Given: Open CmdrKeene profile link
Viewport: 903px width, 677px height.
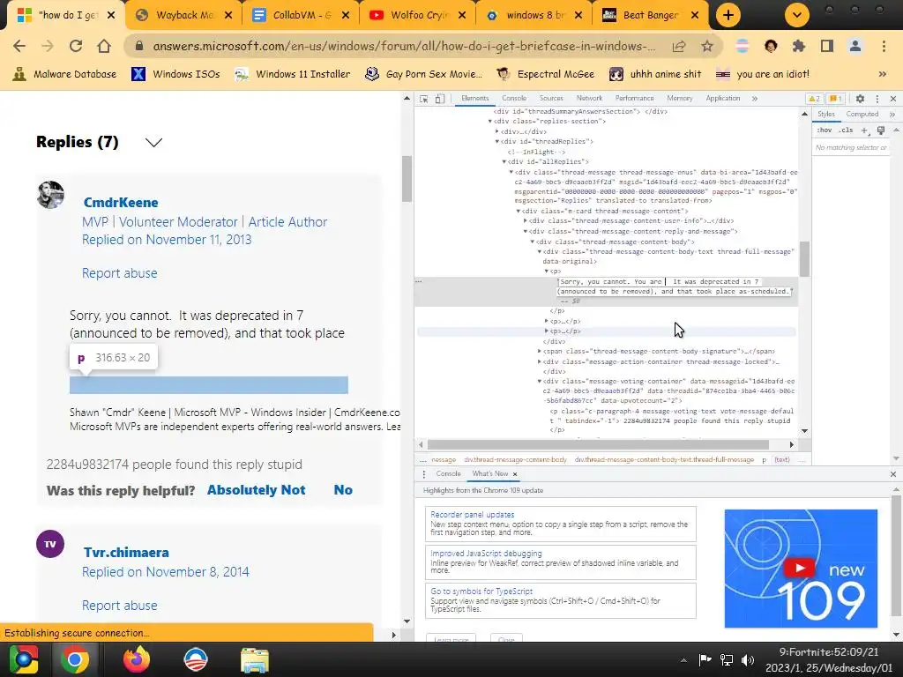Looking at the screenshot, I should point(121,203).
